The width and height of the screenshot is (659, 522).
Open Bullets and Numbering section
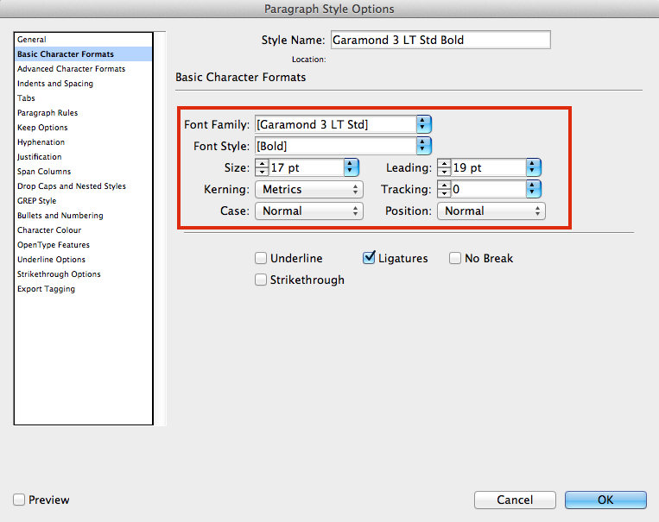click(x=83, y=216)
